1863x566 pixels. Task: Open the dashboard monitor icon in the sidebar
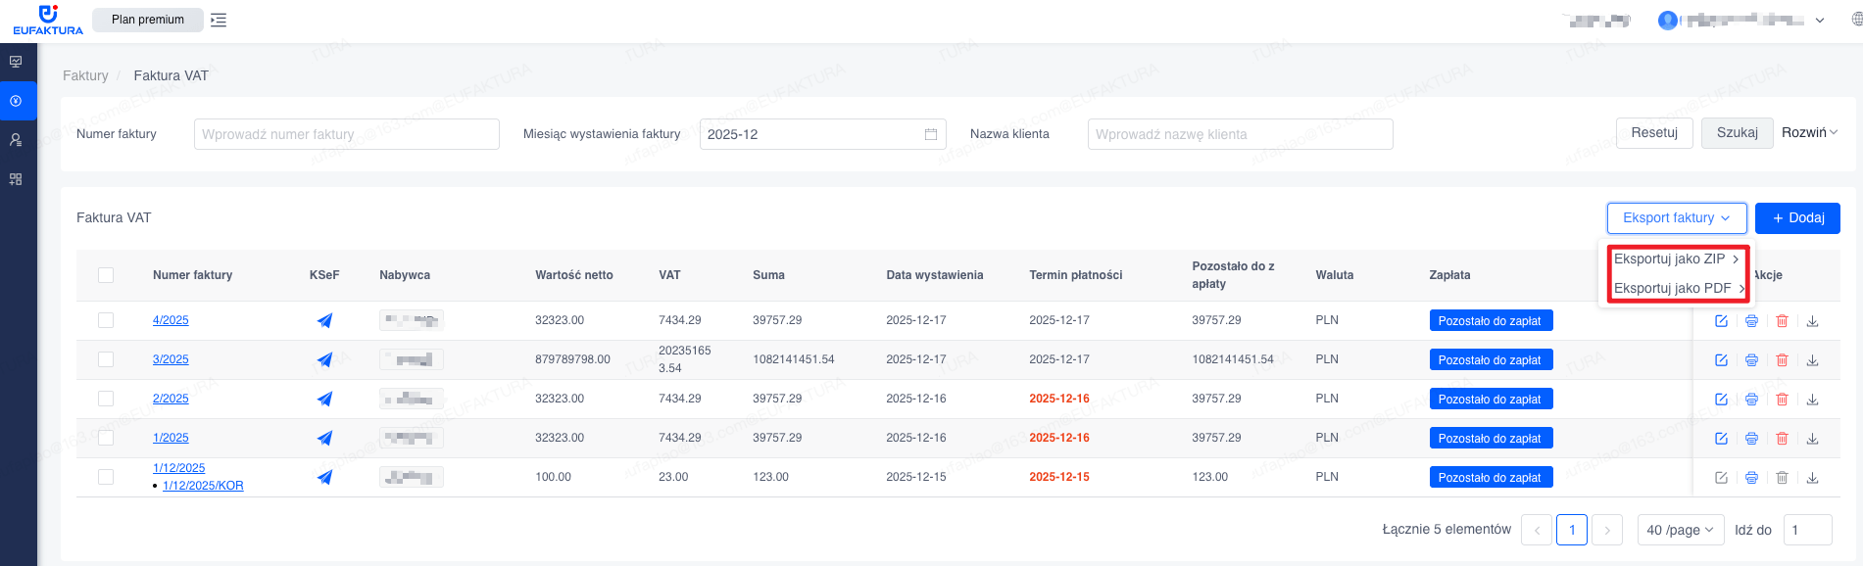coord(16,62)
